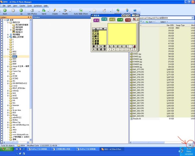Click the Folders pane vertical scrollbar

[x=31, y=80]
